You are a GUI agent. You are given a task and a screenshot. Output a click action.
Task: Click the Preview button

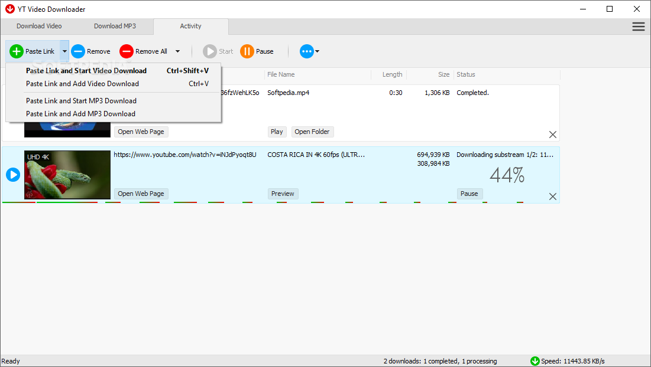pyautogui.click(x=283, y=194)
